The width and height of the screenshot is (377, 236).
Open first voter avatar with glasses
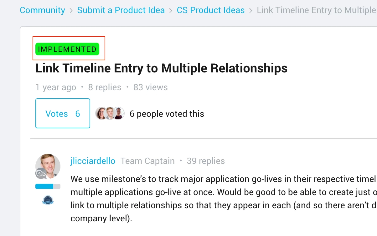101,113
